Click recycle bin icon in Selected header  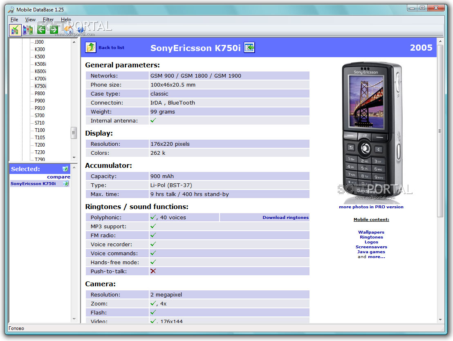click(65, 169)
